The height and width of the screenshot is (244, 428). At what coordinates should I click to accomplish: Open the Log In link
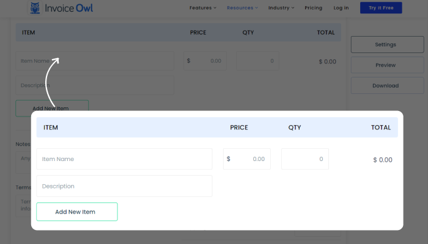coord(341,8)
